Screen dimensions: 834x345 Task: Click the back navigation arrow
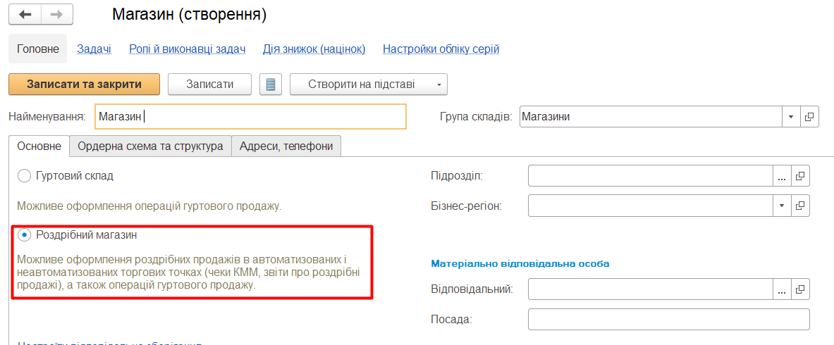click(25, 14)
